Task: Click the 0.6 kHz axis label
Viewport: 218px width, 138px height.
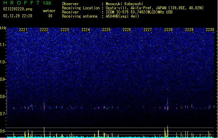Action: pyautogui.click(x=3, y=131)
